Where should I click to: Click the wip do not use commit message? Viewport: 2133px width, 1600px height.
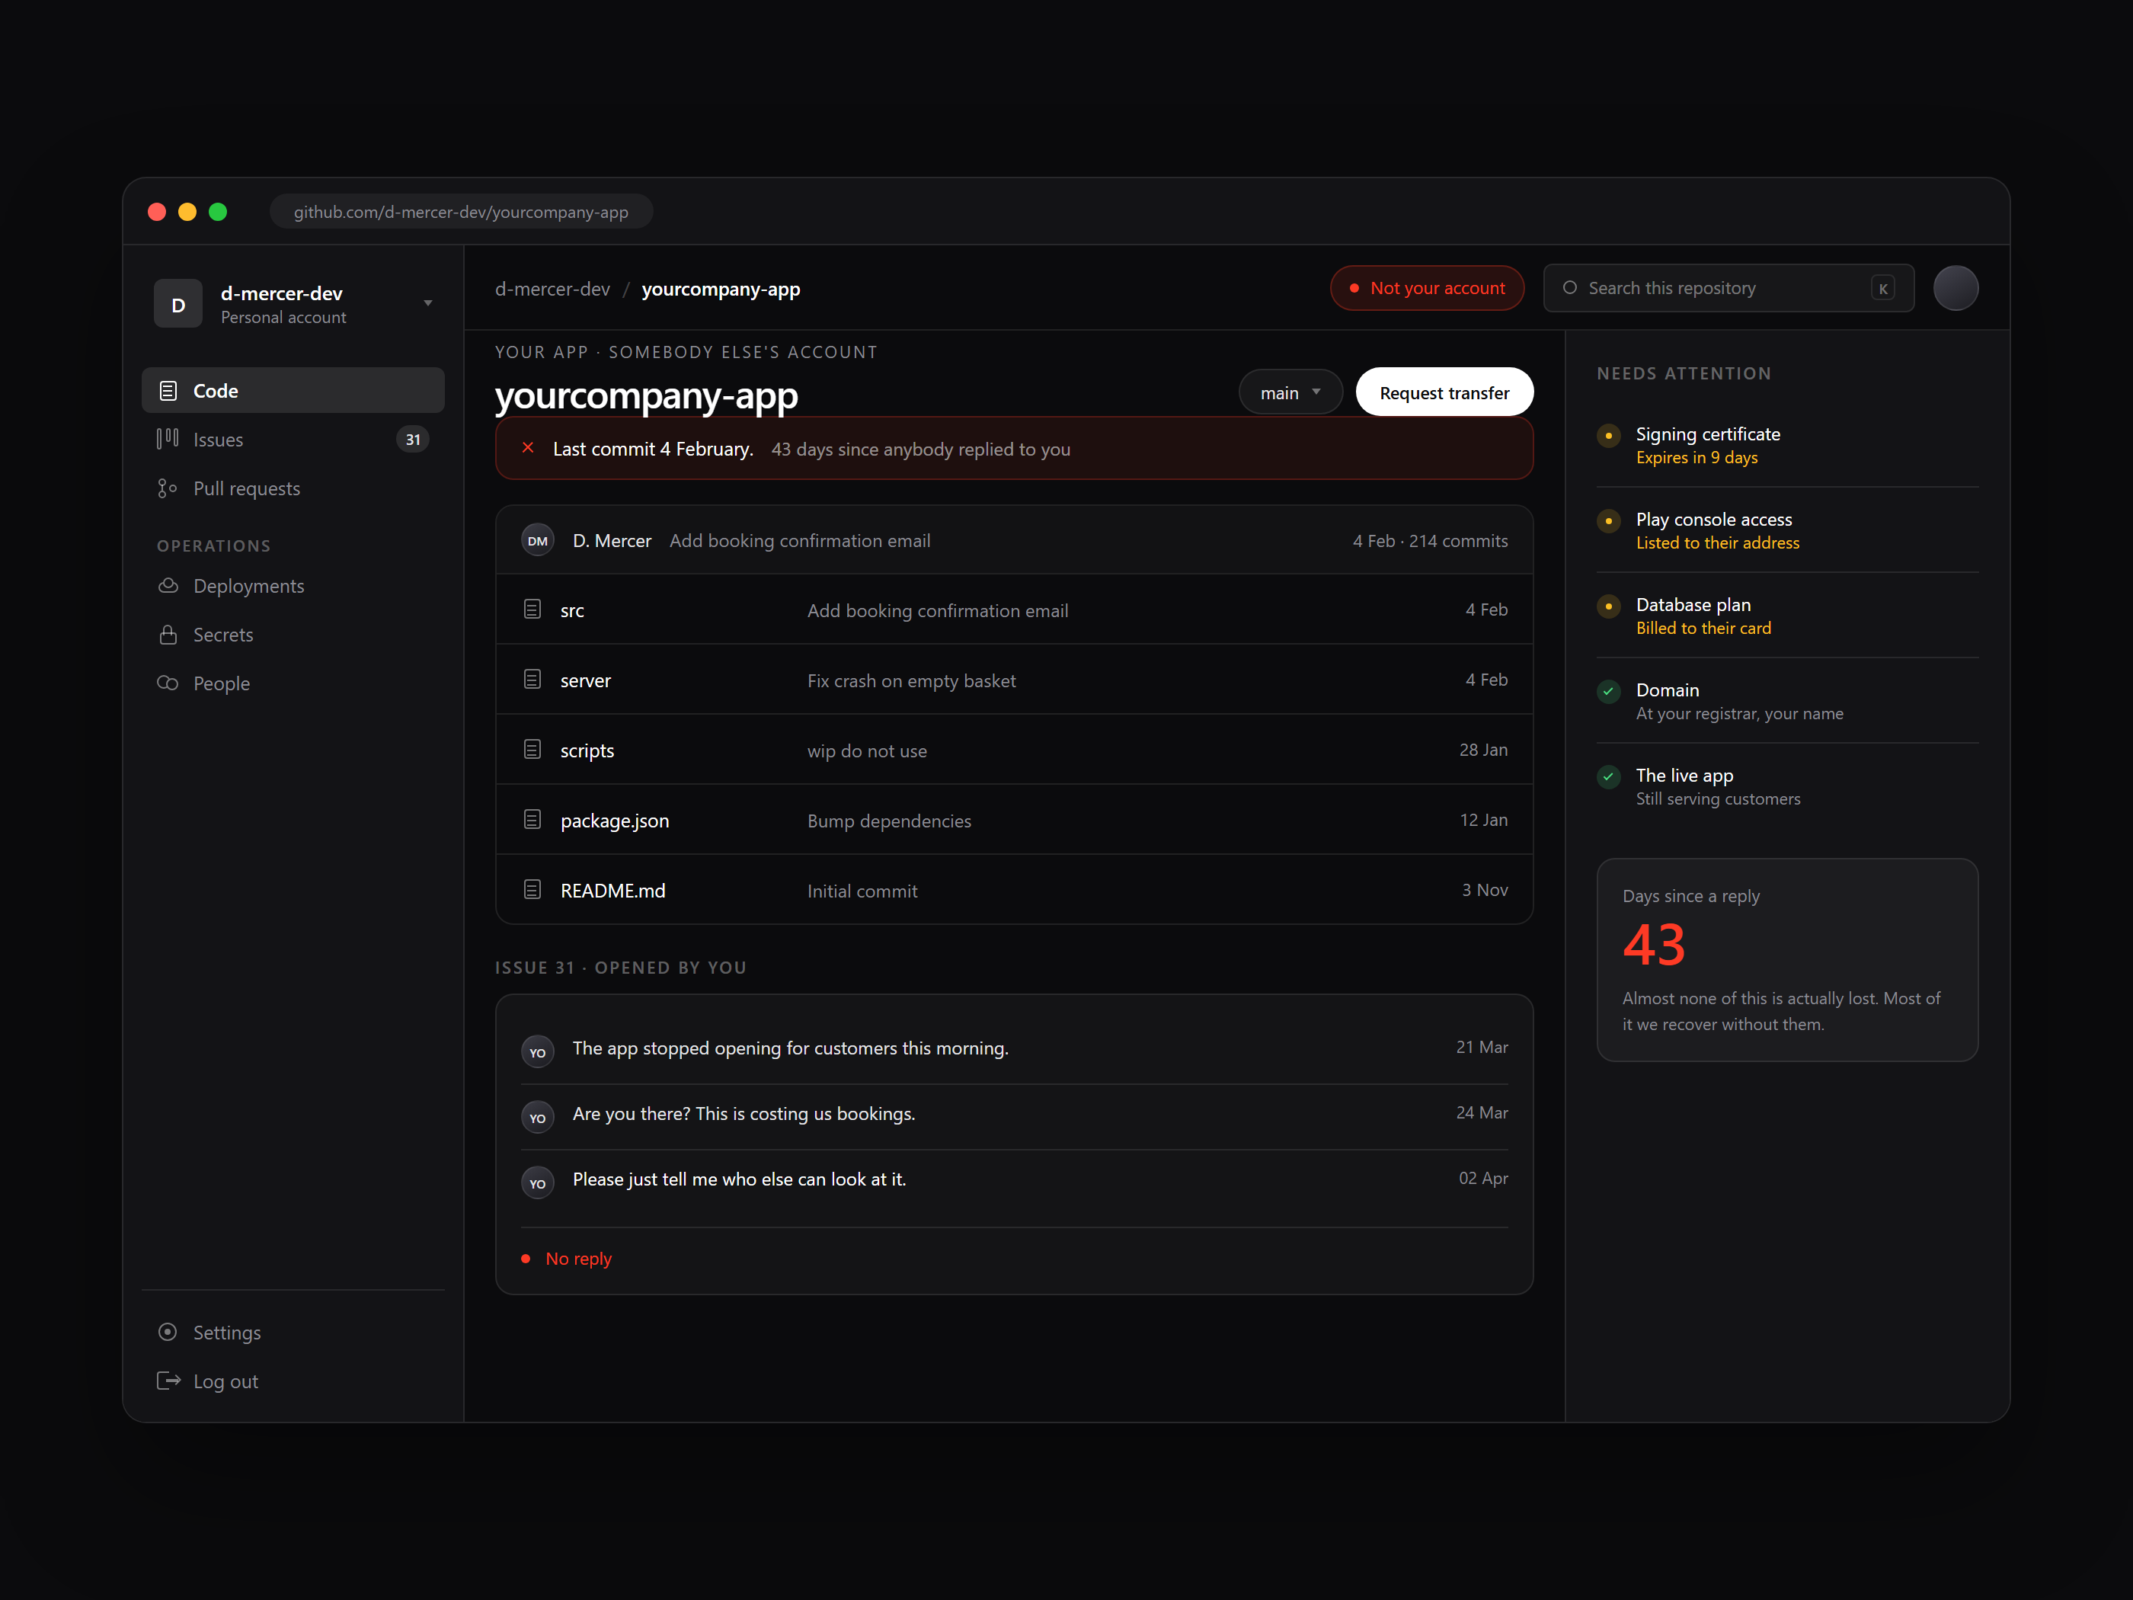(x=867, y=751)
